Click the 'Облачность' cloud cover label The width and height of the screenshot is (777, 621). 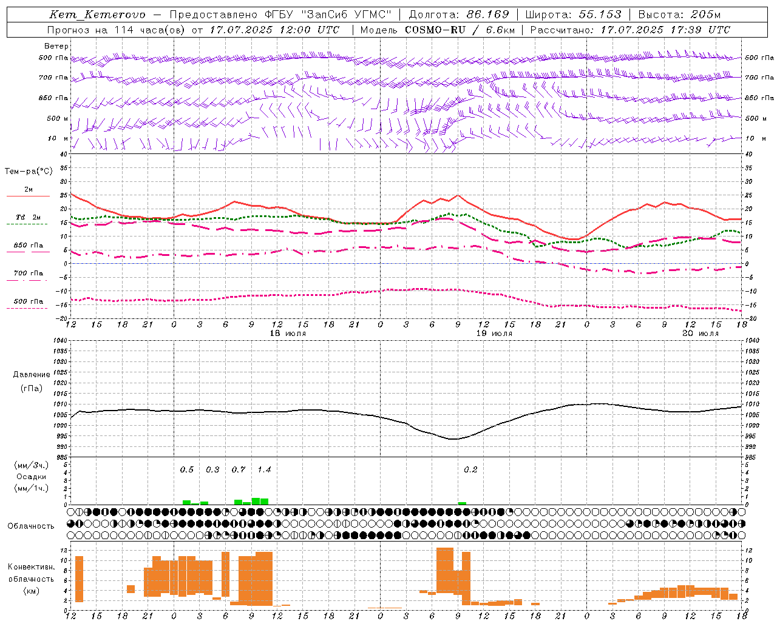click(31, 526)
